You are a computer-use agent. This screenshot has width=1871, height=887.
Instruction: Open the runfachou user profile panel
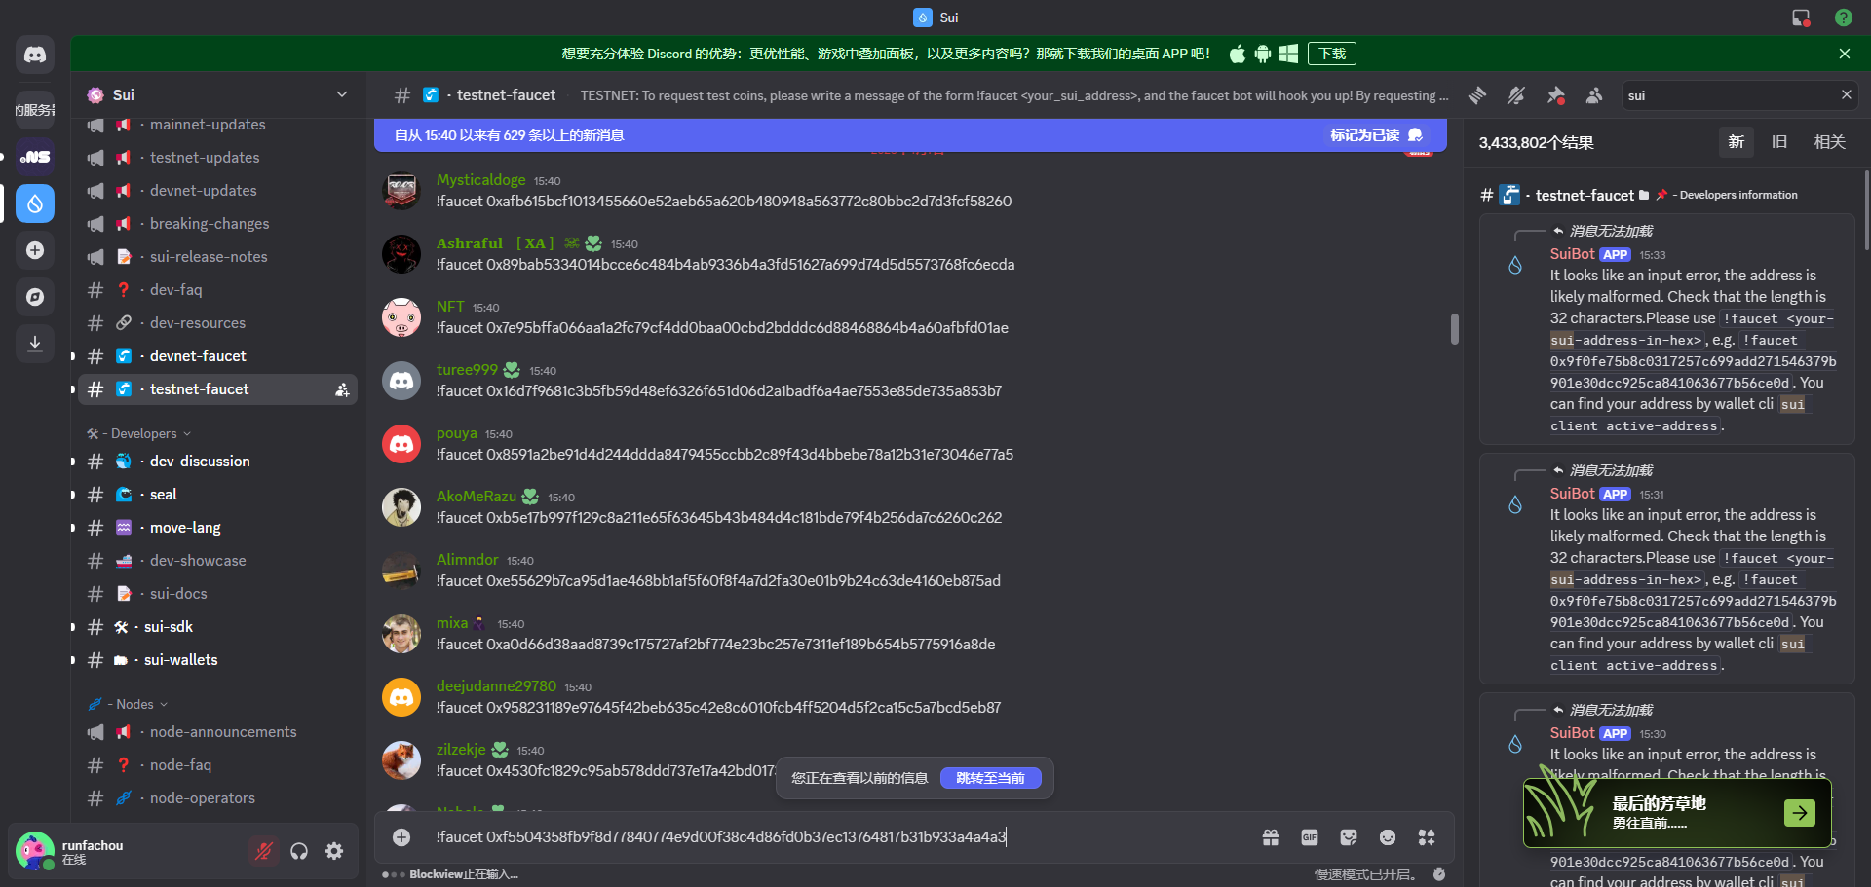(127, 851)
